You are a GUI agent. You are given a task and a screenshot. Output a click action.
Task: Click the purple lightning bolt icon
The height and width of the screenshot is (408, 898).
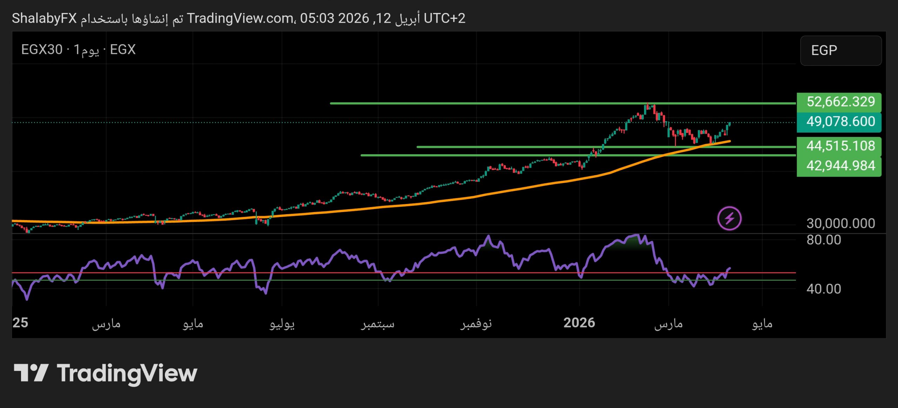point(729,218)
